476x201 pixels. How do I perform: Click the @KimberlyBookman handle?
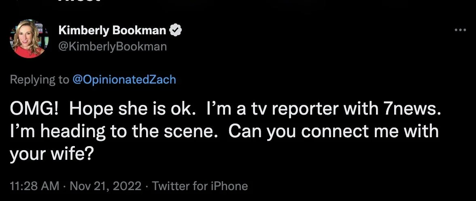[113, 47]
